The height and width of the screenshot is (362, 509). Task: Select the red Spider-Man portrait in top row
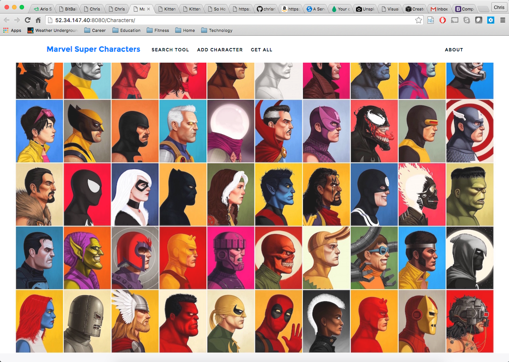pos(135,81)
